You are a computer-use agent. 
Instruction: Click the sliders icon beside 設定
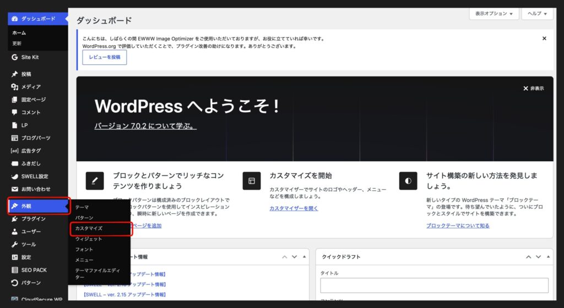tap(15, 257)
